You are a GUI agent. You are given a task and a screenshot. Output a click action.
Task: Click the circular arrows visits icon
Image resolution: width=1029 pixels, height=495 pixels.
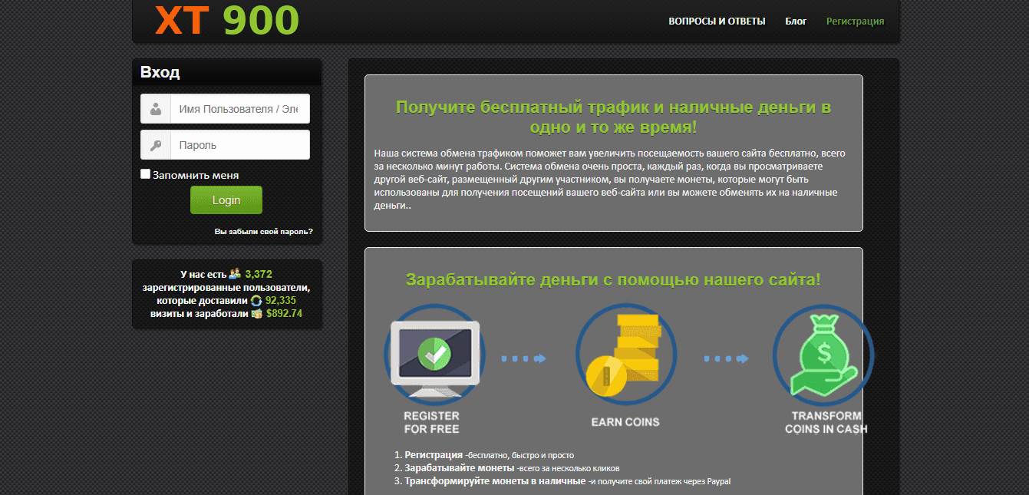tap(256, 301)
